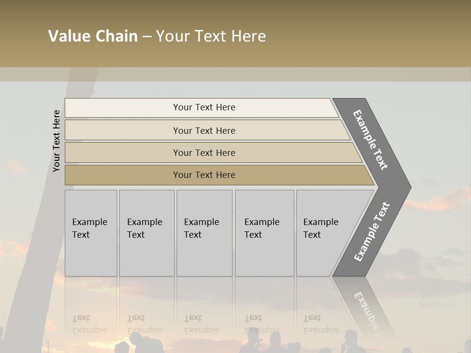Viewport: 471px width, 353px height.
Task: Select the middle "Example Text" box
Action: tap(204, 233)
